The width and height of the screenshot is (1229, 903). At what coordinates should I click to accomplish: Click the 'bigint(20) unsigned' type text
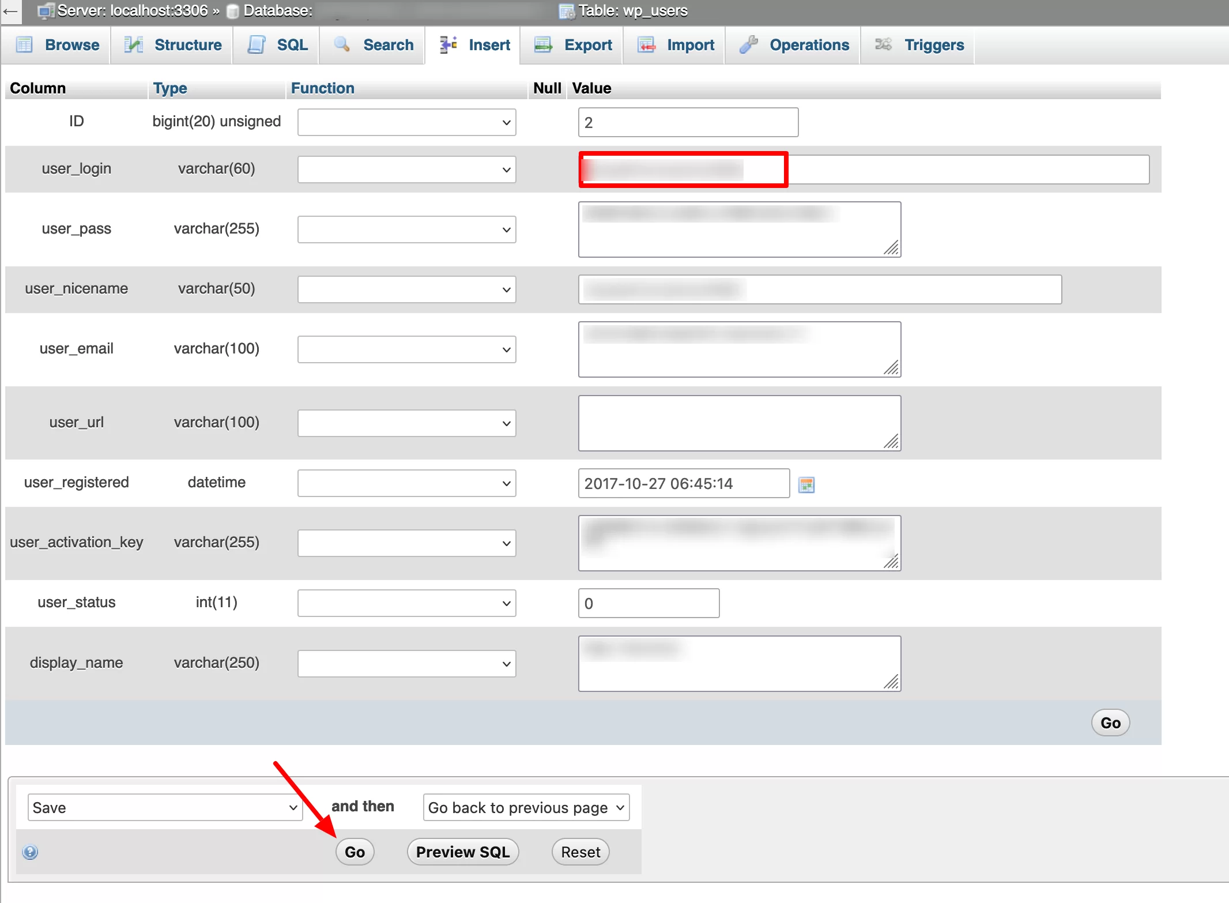(x=217, y=121)
